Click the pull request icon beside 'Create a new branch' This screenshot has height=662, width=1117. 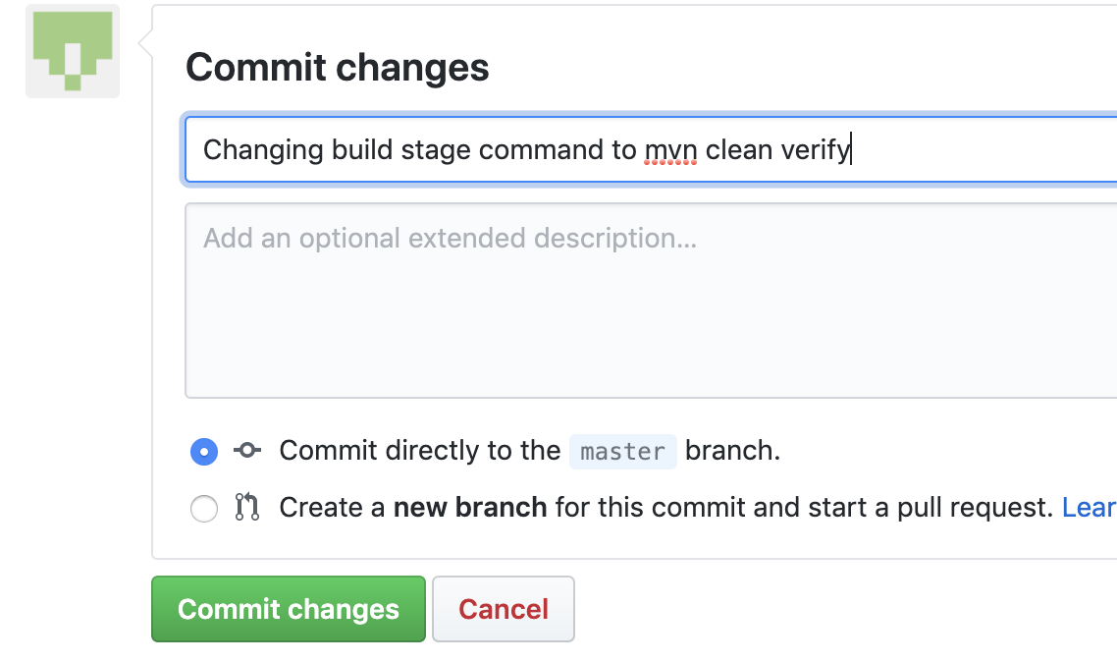coord(246,508)
